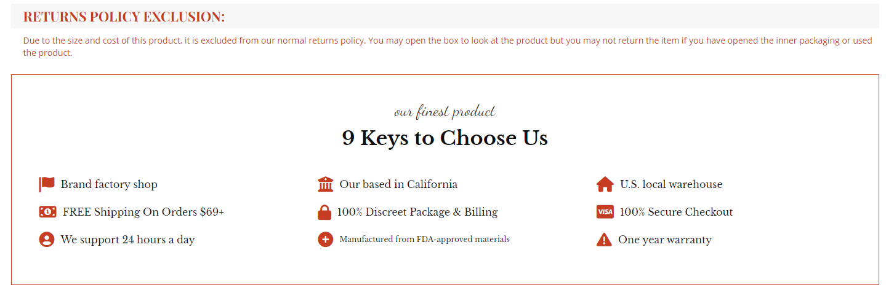Click the Brand factory shop text
Viewport: 886px width, 290px height.
(x=109, y=184)
